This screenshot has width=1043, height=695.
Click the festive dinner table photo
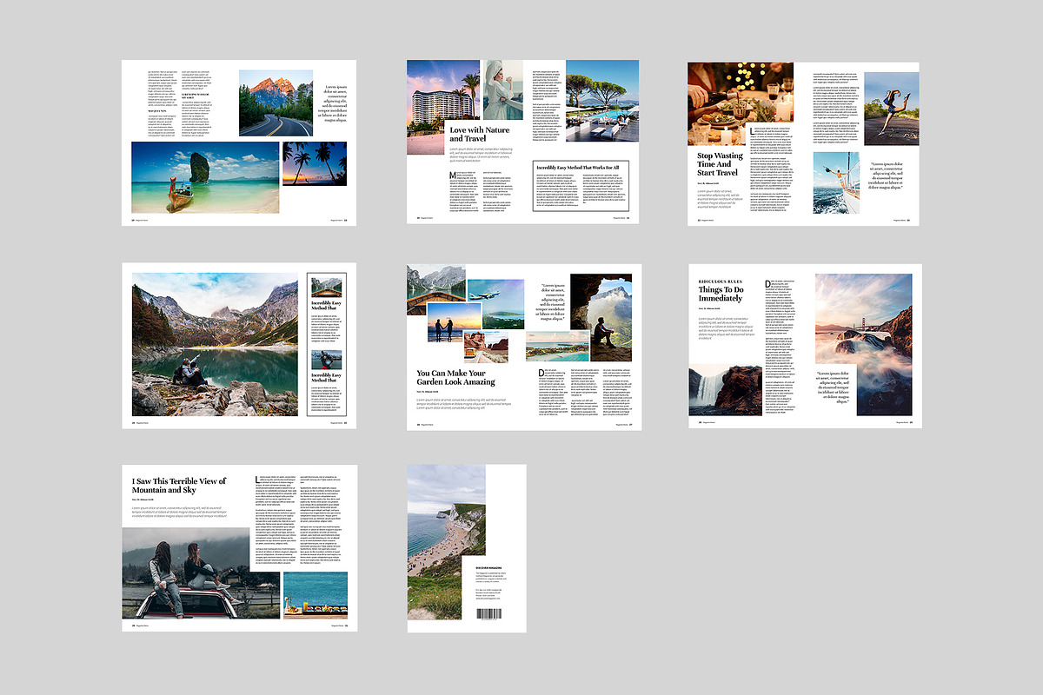click(x=741, y=104)
